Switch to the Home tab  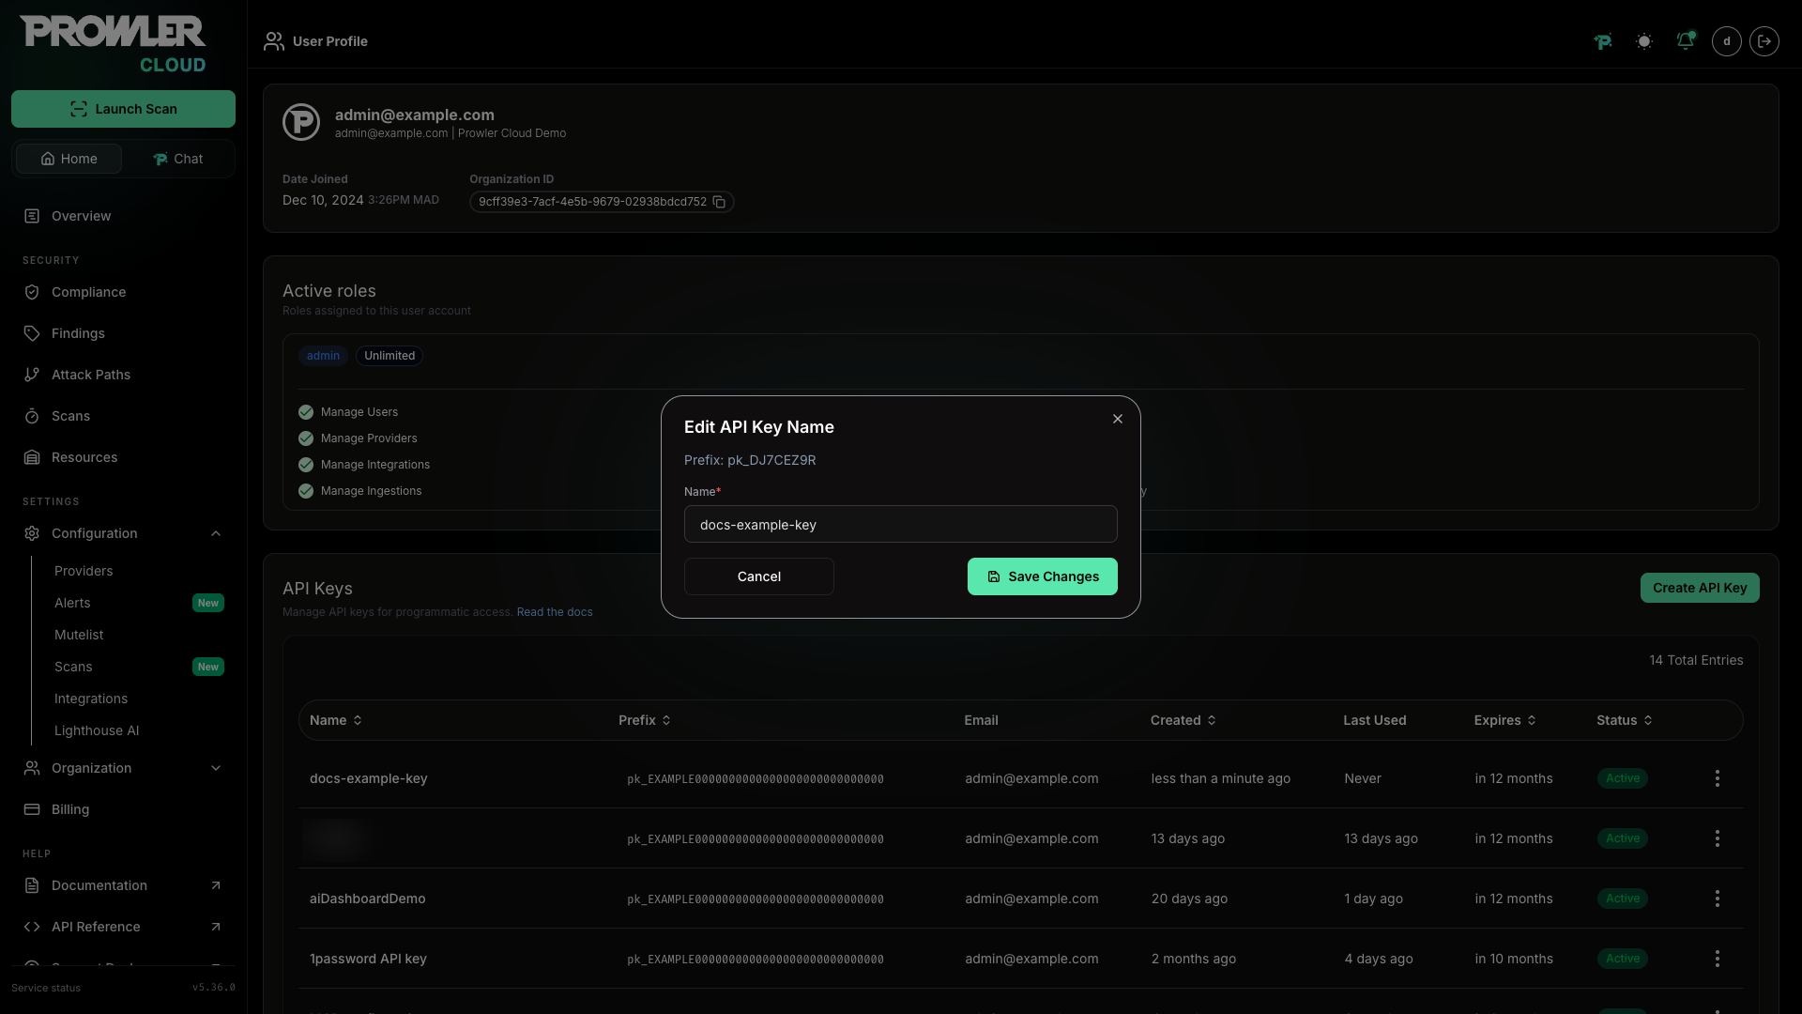pos(69,159)
